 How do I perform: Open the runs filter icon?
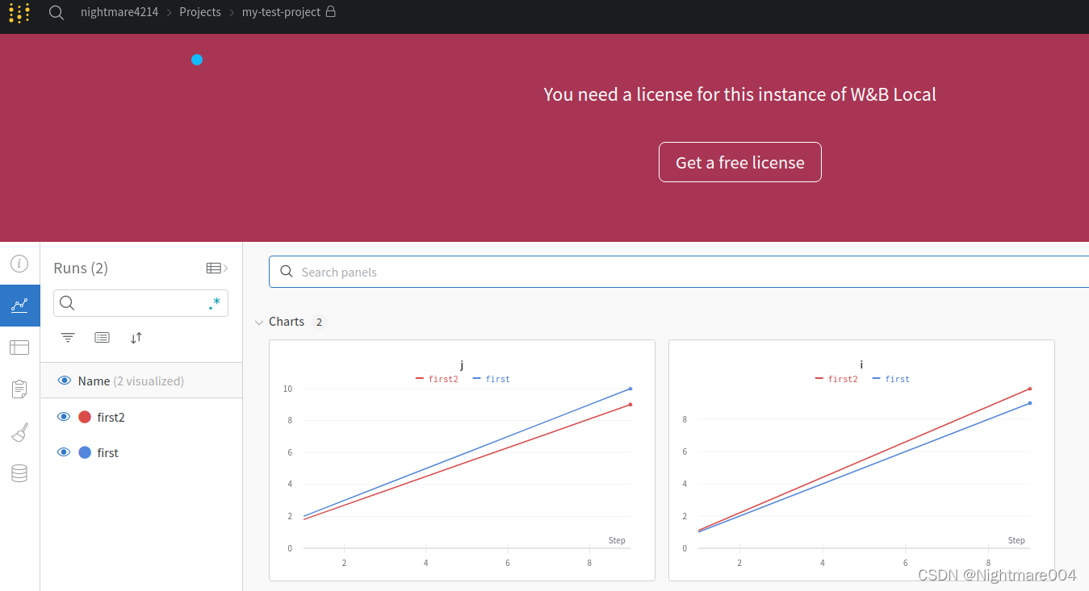[x=68, y=338]
